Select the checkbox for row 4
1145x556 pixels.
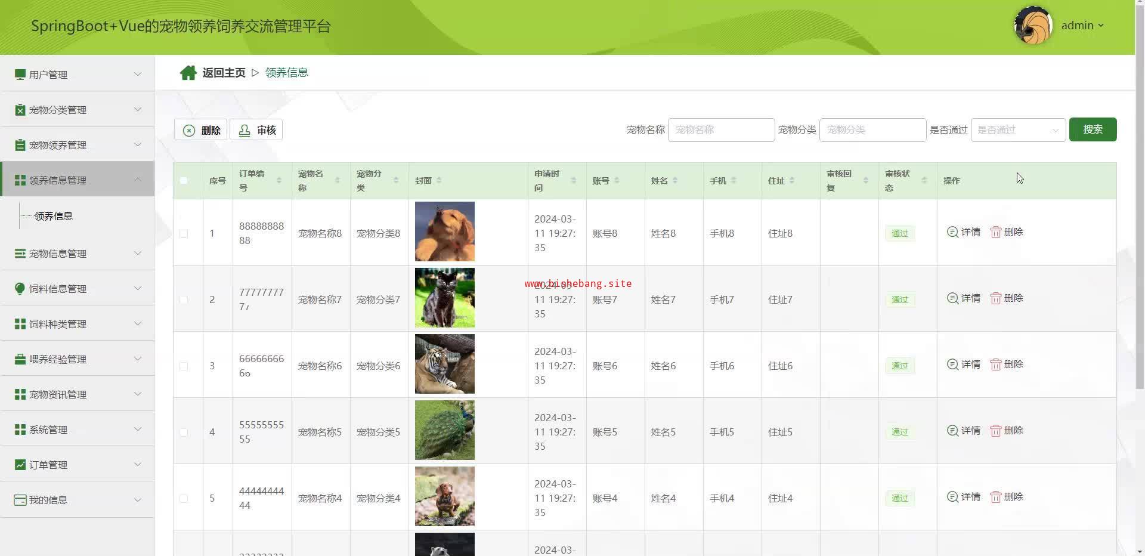tap(184, 433)
